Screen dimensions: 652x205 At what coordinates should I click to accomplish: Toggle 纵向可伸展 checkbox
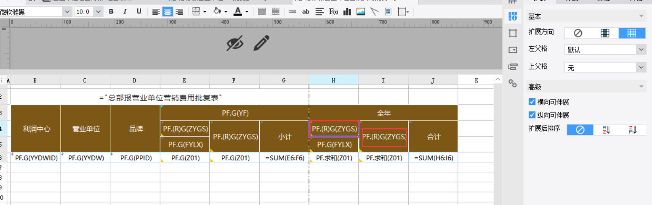[x=532, y=115]
